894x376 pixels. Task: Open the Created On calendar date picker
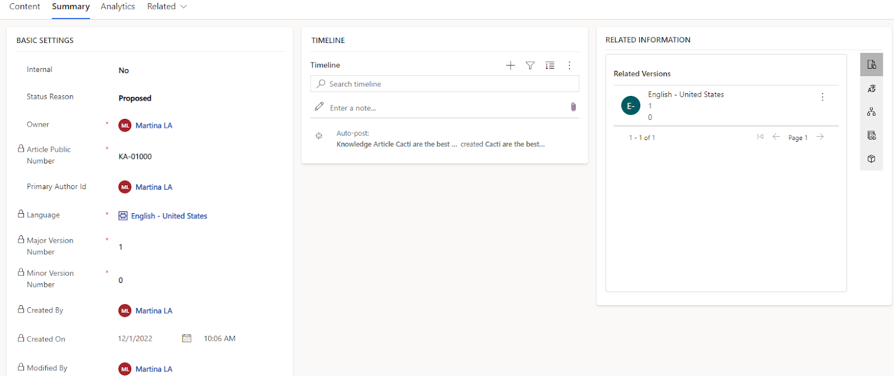[x=187, y=339]
